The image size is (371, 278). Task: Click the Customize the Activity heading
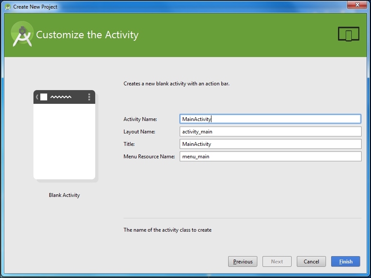coord(87,35)
